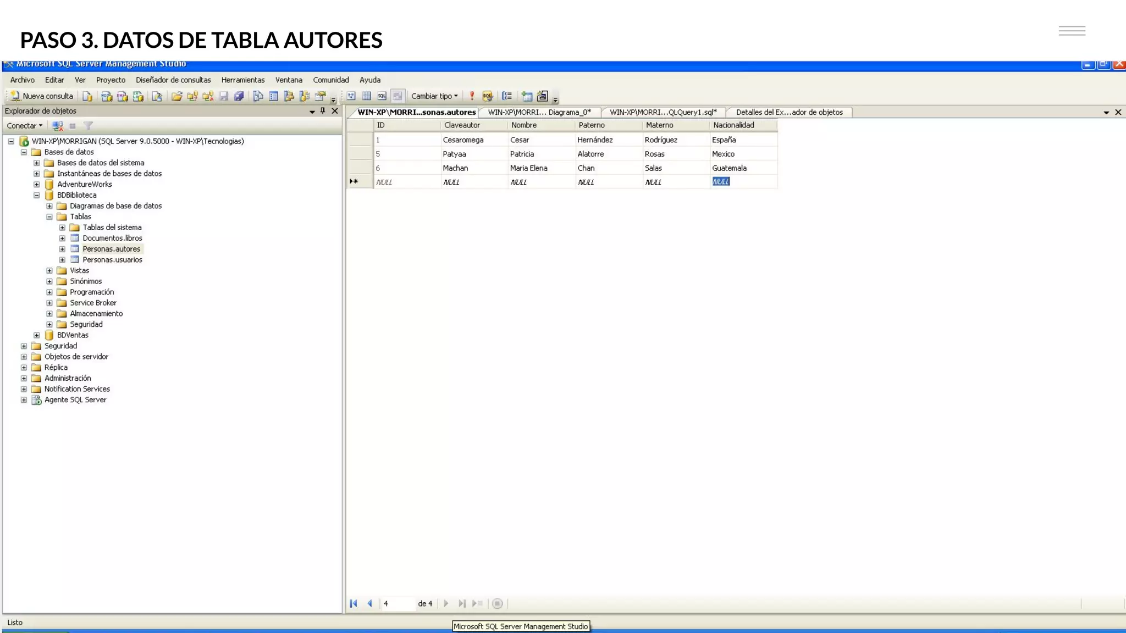Switch to the QLQuery1.sql* tab
Image resolution: width=1126 pixels, height=633 pixels.
663,112
